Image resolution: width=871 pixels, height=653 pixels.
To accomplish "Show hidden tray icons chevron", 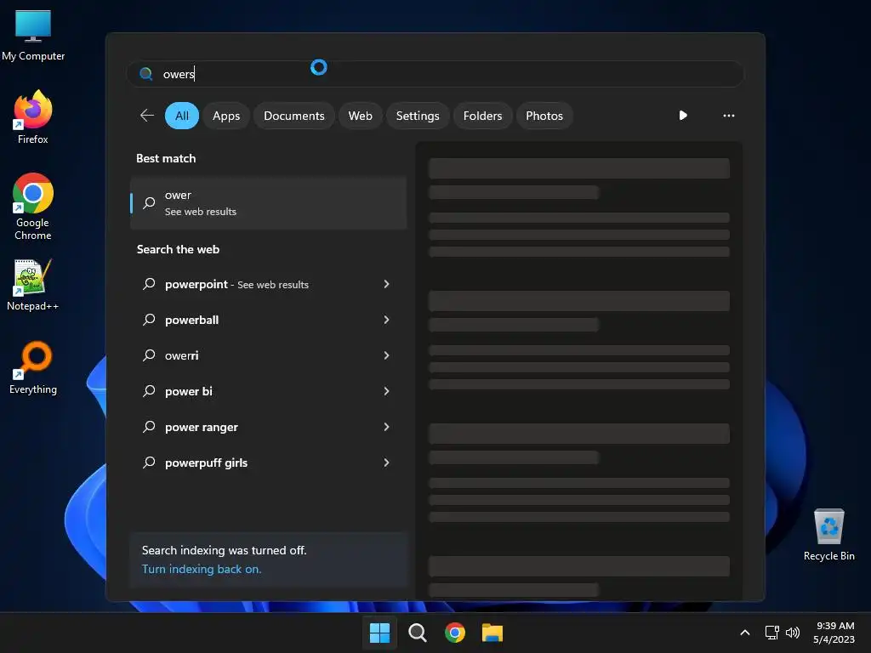I will pyautogui.click(x=745, y=633).
